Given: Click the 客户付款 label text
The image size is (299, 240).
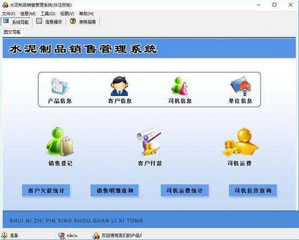Looking at the screenshot, I should 150,163.
